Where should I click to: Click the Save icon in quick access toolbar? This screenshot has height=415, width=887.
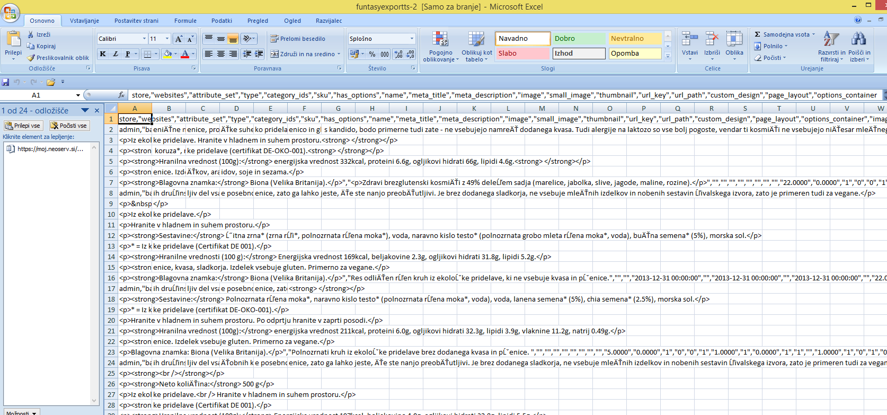[5, 82]
